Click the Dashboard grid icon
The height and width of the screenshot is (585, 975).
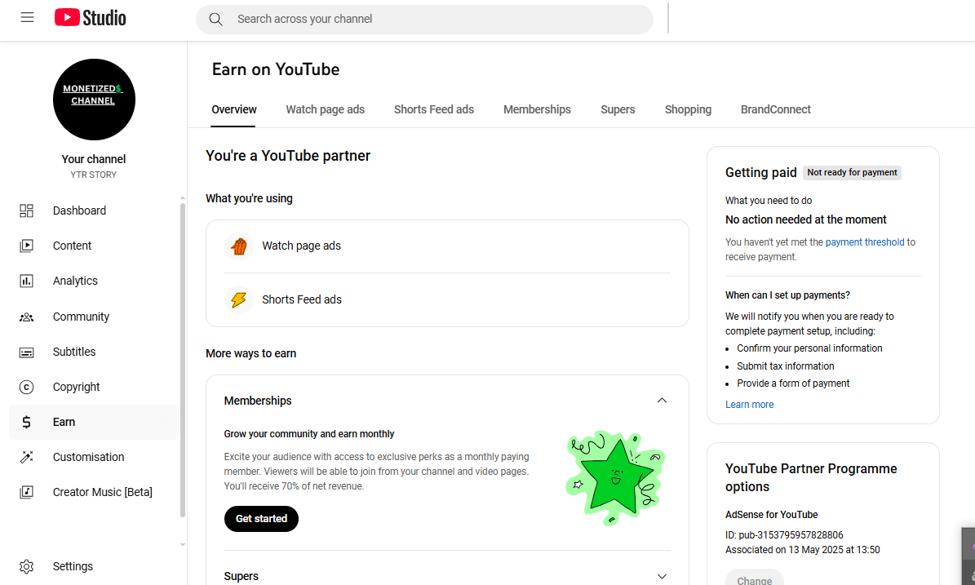[x=26, y=211]
